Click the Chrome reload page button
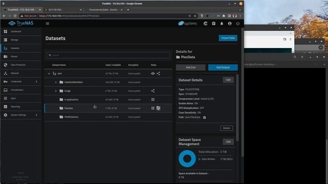Viewport: 328px width, 184px height. point(15,16)
